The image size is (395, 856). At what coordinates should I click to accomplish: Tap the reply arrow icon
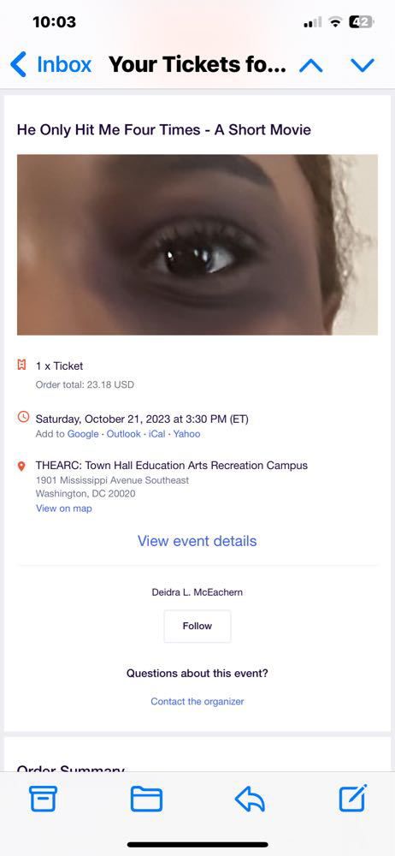click(x=250, y=800)
